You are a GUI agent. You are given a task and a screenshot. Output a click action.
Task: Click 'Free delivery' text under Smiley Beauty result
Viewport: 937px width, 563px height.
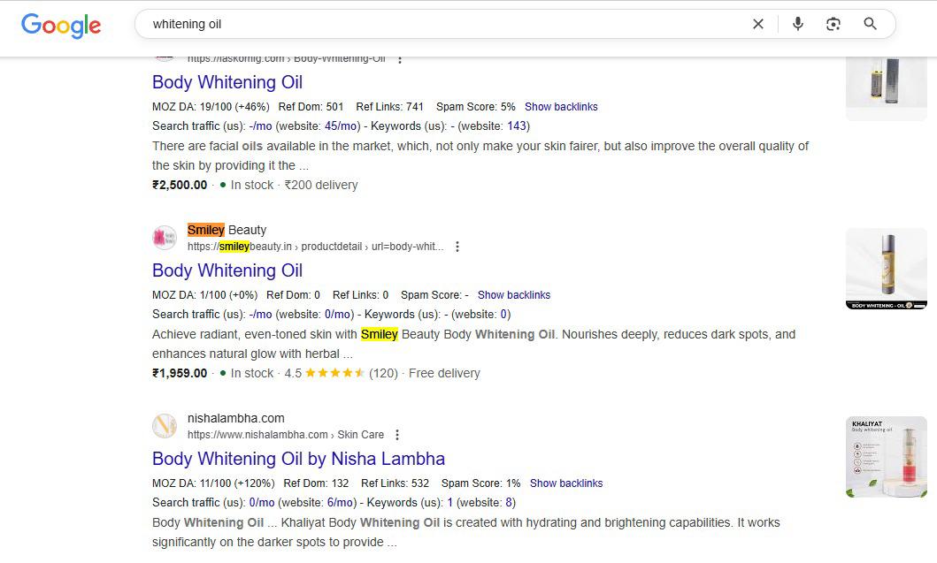[x=444, y=373]
